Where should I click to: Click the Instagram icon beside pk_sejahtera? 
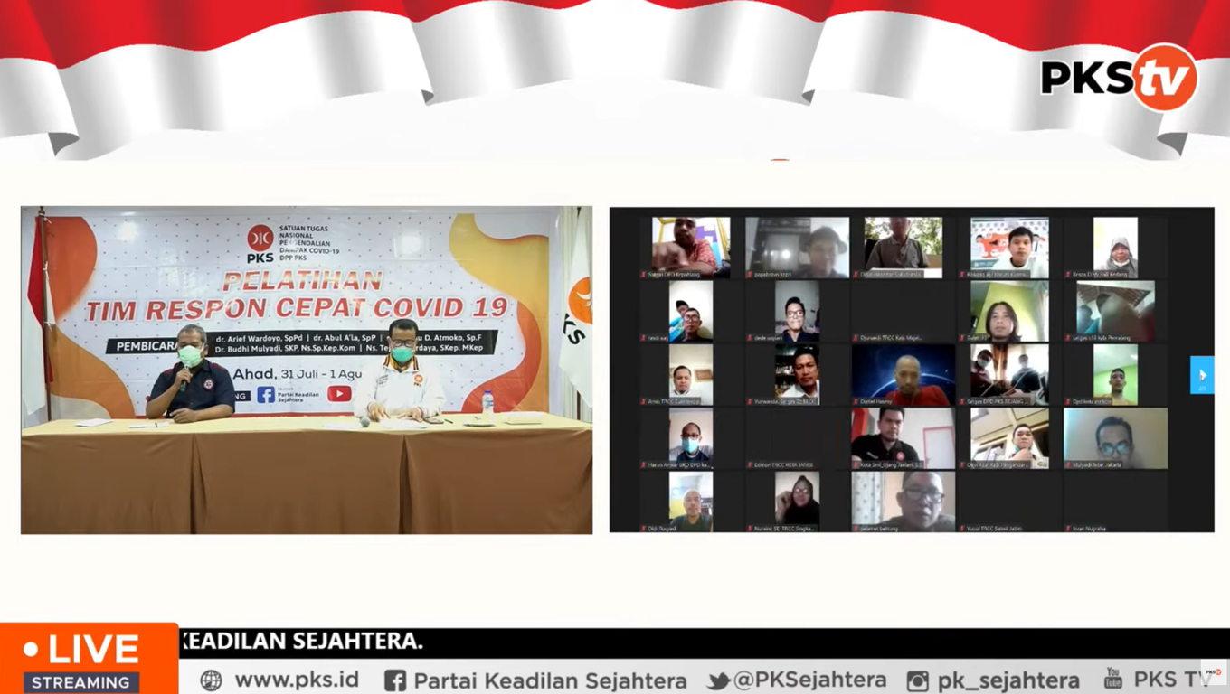tap(917, 681)
